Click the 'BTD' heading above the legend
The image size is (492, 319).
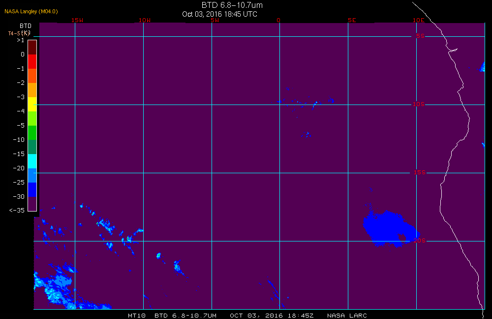point(26,26)
